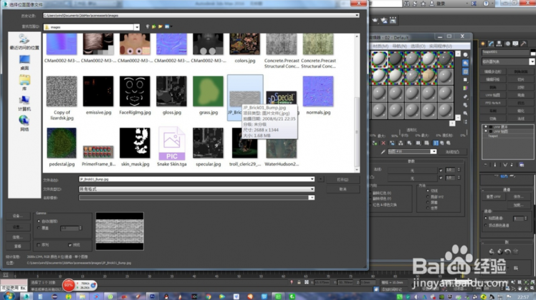
Task: Click the red X reset material icon
Action: click(x=383, y=143)
